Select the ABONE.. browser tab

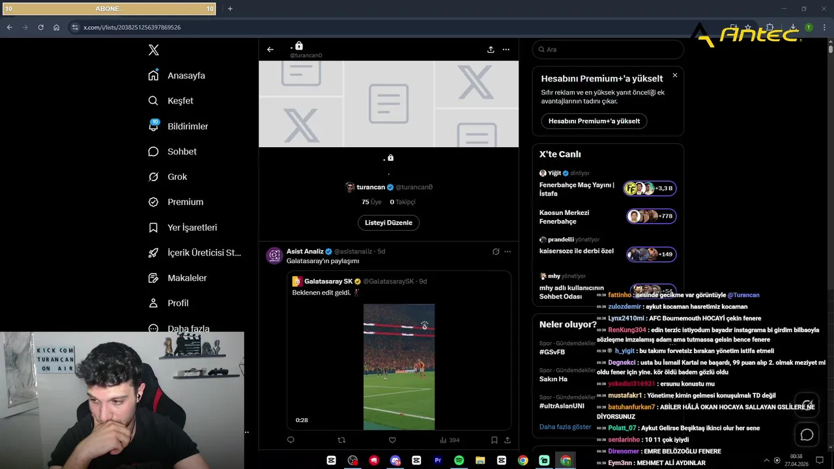(109, 9)
